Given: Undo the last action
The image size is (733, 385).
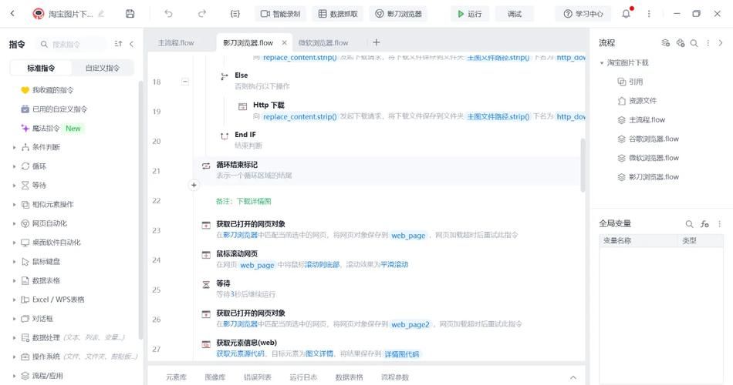Looking at the screenshot, I should pos(168,14).
